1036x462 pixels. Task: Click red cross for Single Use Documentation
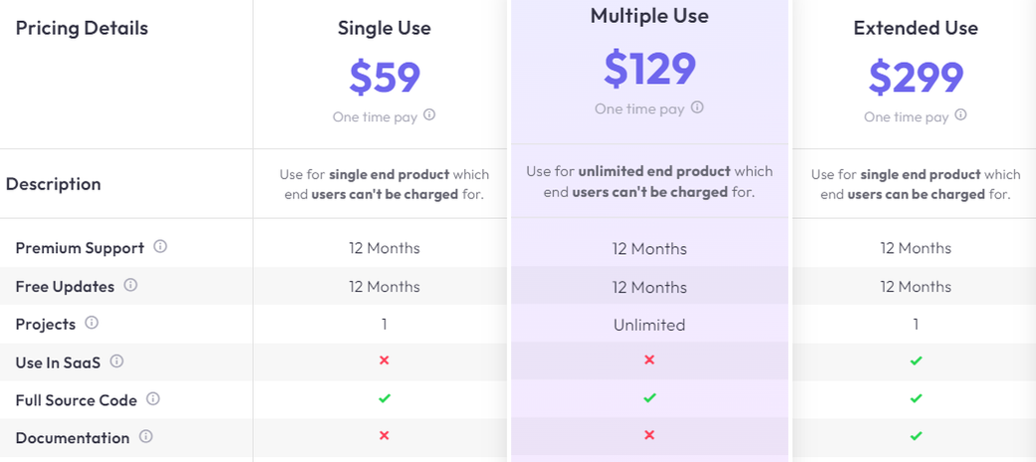click(385, 435)
